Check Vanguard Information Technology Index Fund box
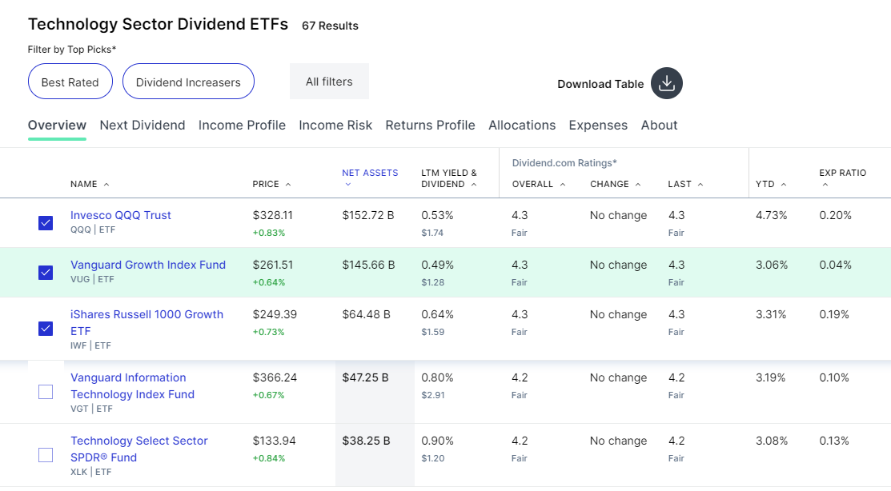This screenshot has width=891, height=491. click(x=46, y=392)
